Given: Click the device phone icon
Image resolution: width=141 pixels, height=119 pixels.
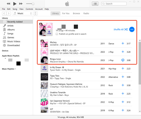Looking at the screenshot, I should (36, 14).
